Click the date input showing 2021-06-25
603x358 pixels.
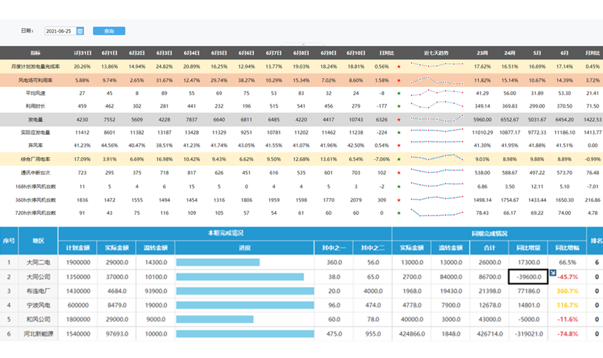click(x=59, y=31)
